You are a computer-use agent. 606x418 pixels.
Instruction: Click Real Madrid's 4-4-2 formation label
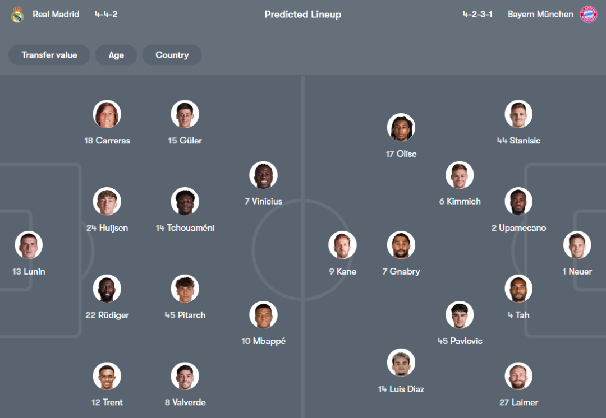point(106,14)
